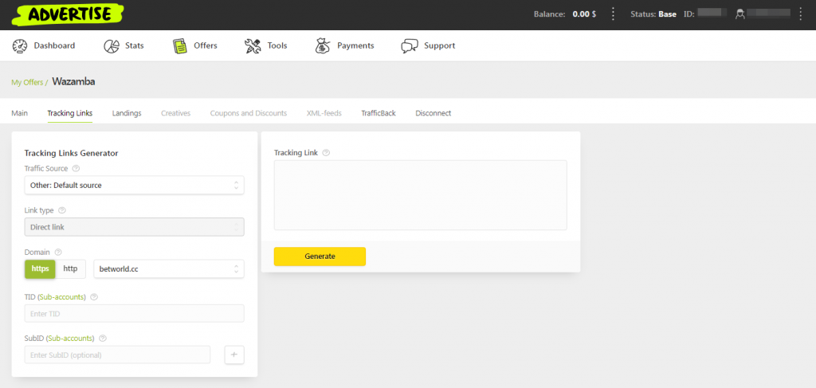Select the https protocol toggle

click(40, 269)
